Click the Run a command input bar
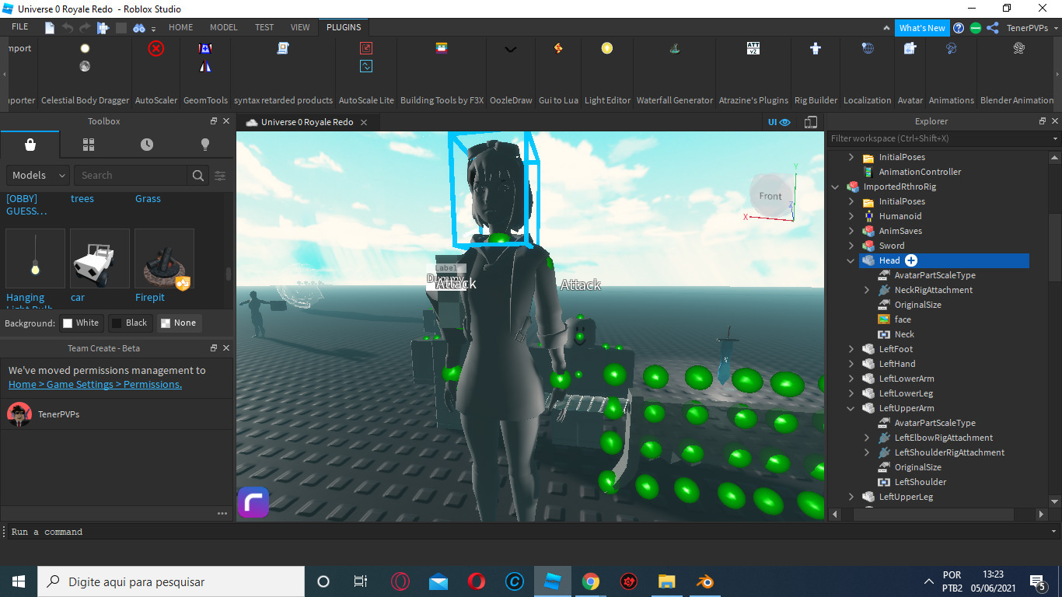1062x597 pixels. 155,532
